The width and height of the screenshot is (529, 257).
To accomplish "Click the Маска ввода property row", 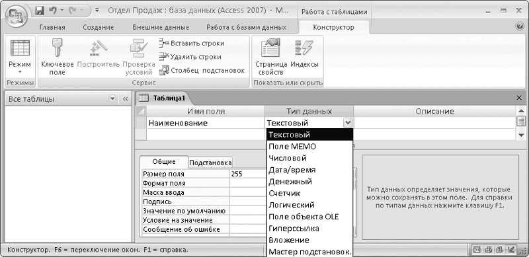I will [204, 192].
